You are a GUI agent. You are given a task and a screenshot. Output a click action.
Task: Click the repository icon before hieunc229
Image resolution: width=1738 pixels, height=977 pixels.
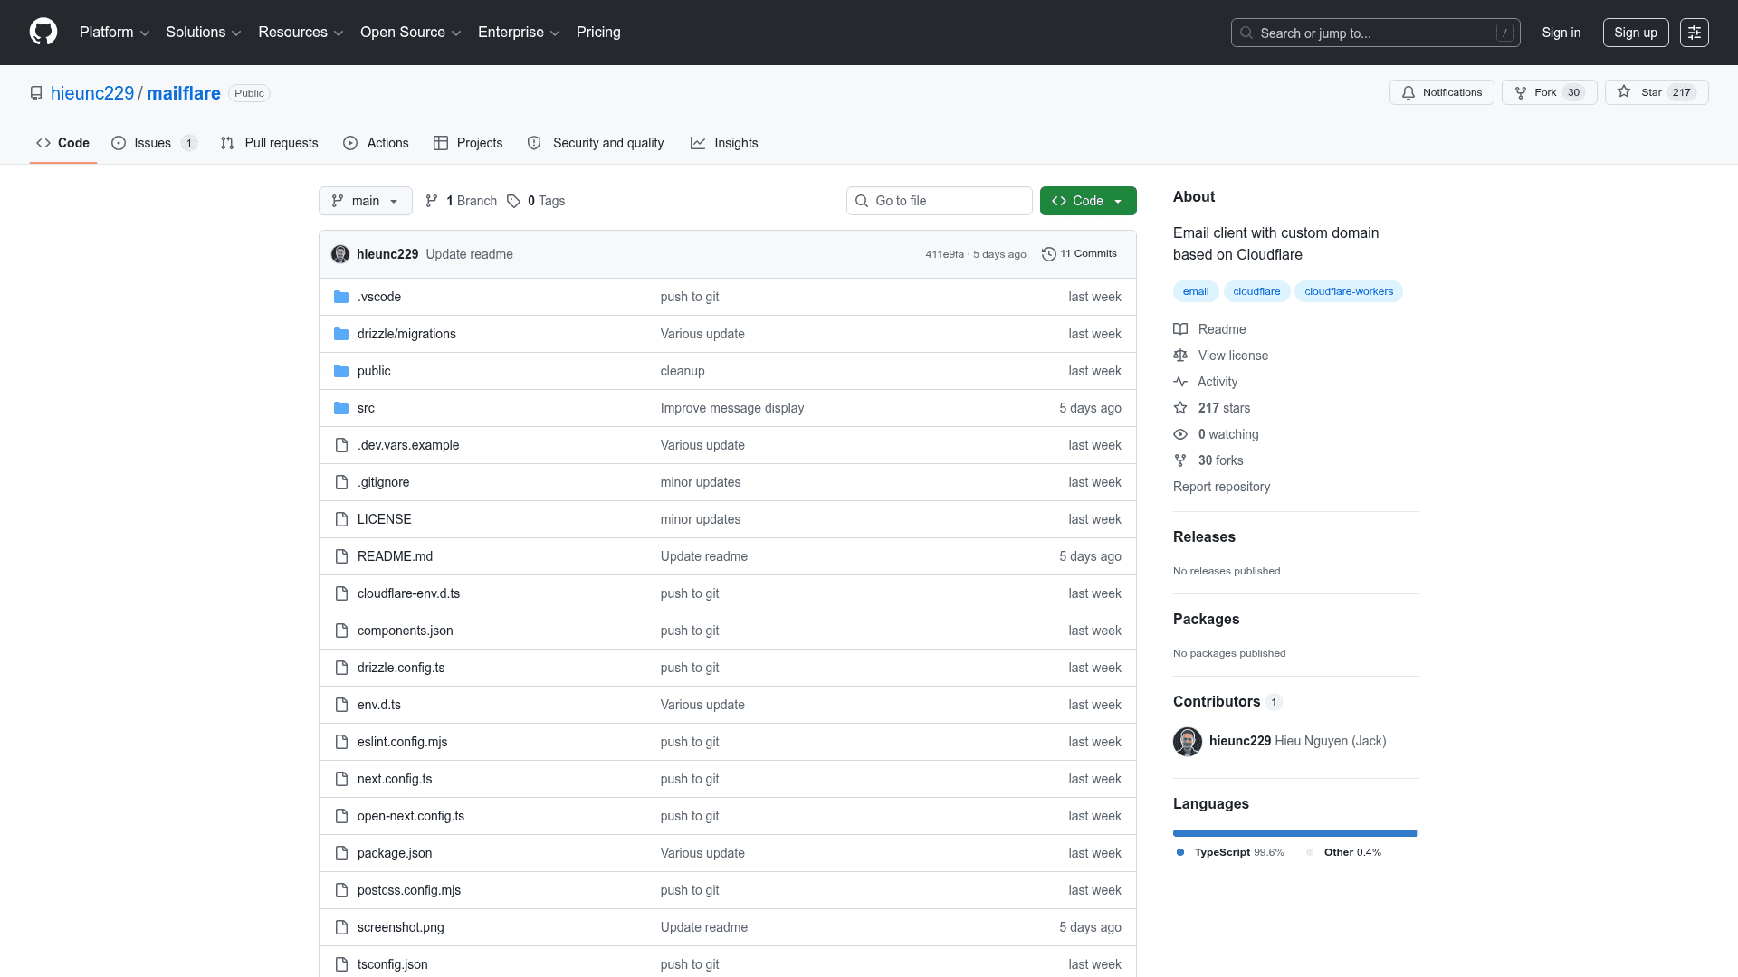point(36,93)
